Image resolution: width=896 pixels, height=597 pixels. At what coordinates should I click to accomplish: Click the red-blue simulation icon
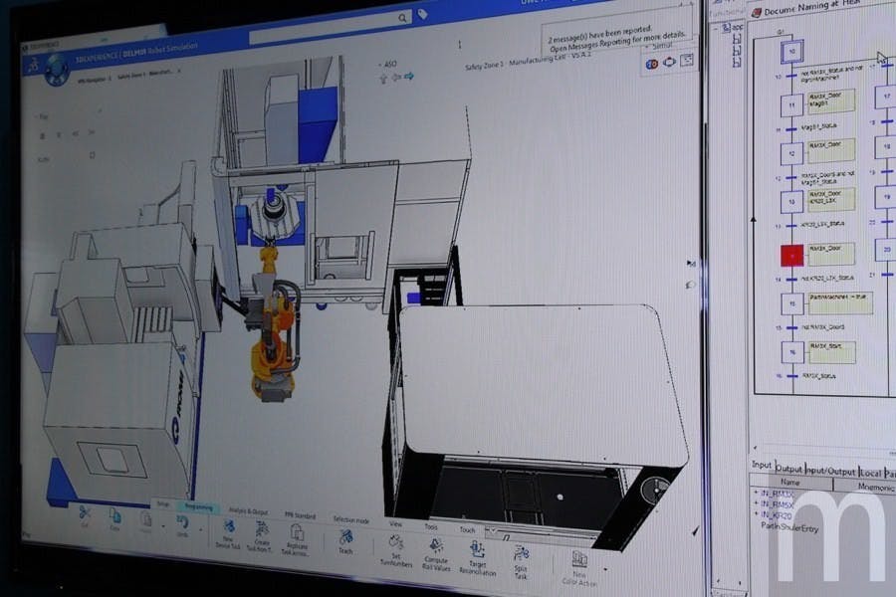pos(652,64)
